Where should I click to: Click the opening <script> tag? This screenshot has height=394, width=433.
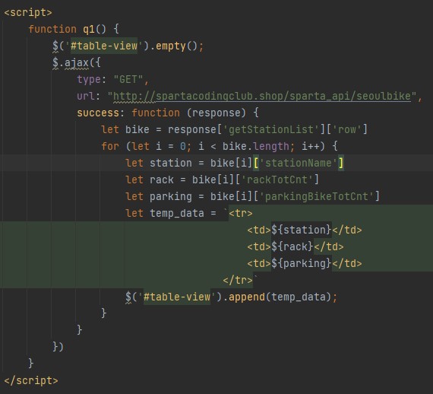point(28,13)
